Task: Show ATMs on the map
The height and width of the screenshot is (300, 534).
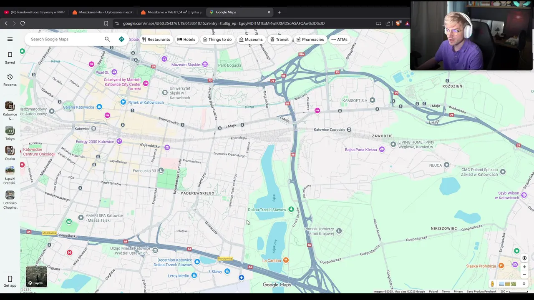Action: coord(339,40)
